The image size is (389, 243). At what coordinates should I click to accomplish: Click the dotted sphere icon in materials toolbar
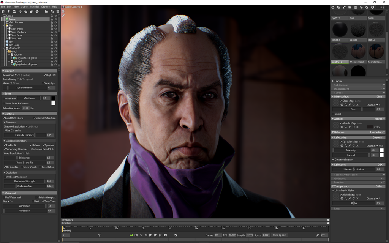click(x=344, y=8)
